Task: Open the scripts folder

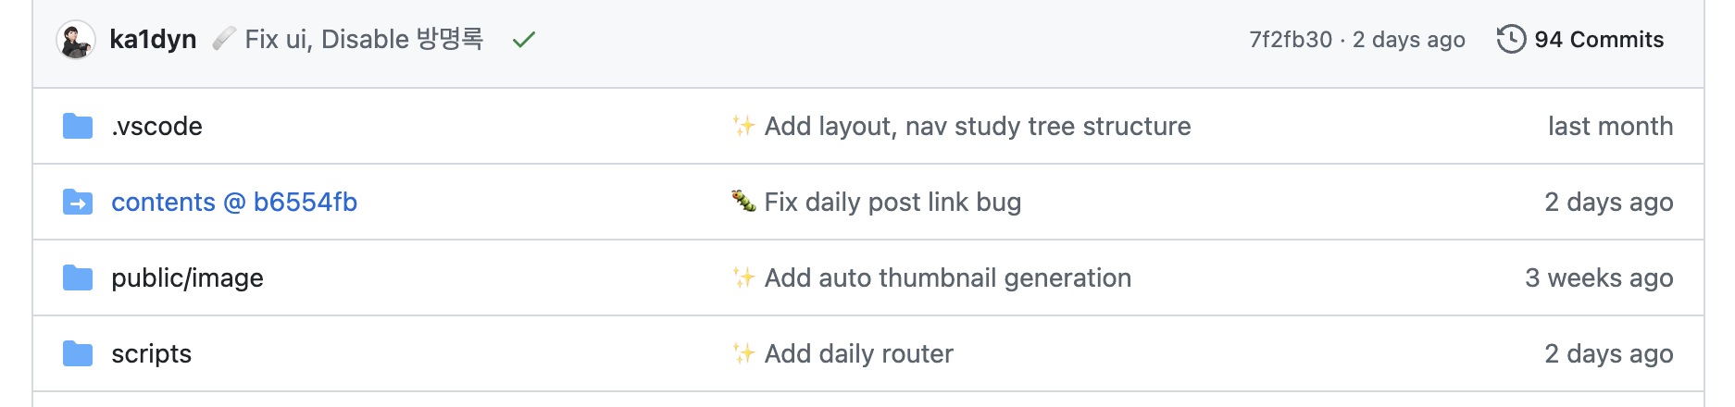Action: coord(151,353)
